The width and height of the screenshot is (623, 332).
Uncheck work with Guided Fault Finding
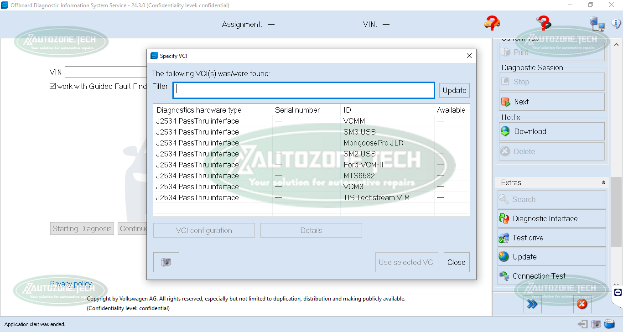click(53, 86)
